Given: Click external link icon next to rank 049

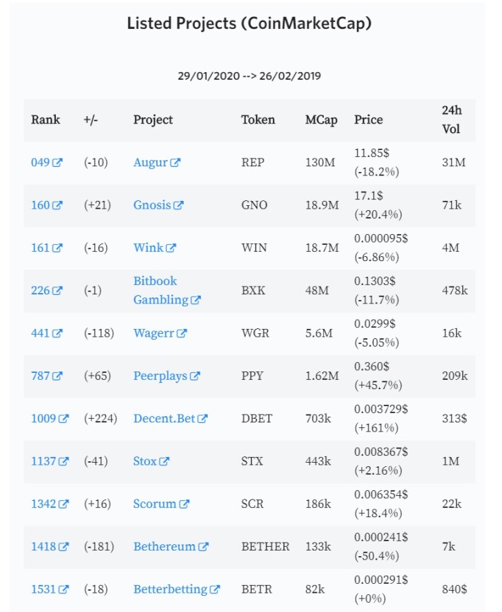Looking at the screenshot, I should coord(57,163).
